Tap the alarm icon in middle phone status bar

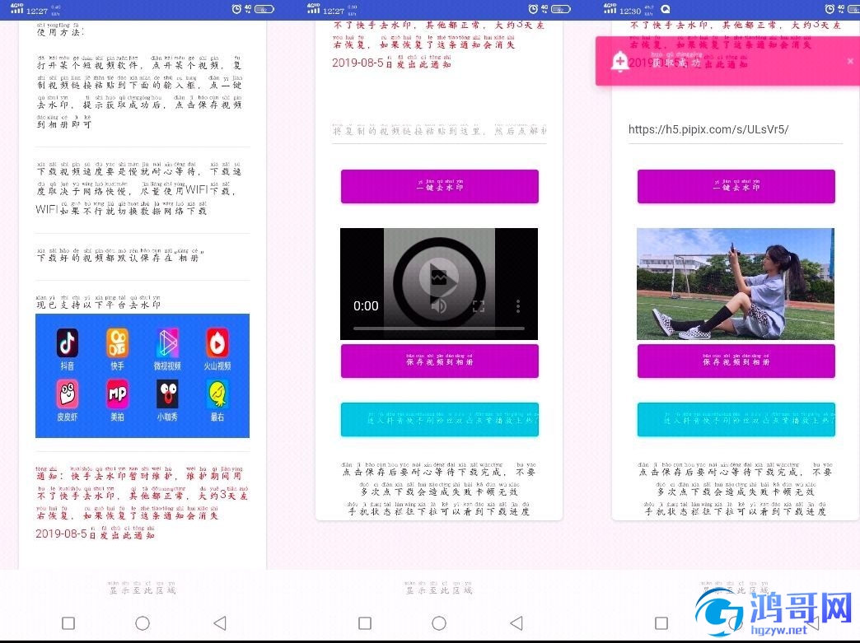[533, 9]
